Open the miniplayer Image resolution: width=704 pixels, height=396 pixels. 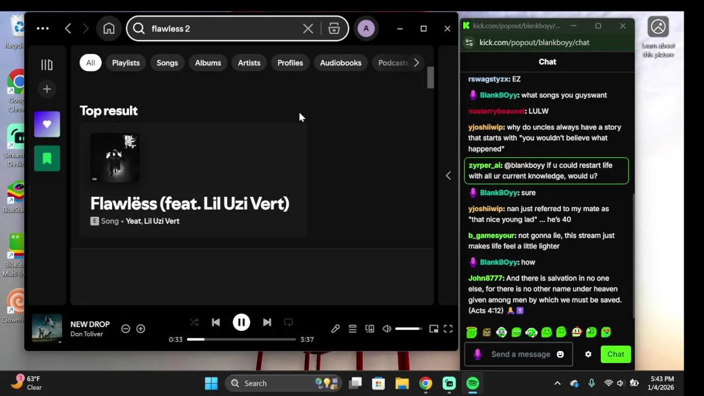(433, 329)
